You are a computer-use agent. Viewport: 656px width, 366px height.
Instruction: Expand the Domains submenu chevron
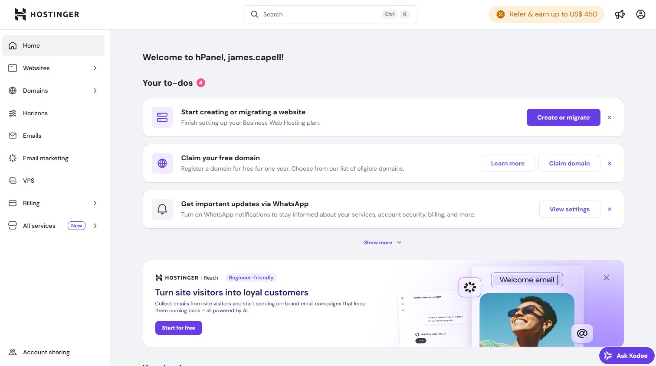click(x=95, y=91)
